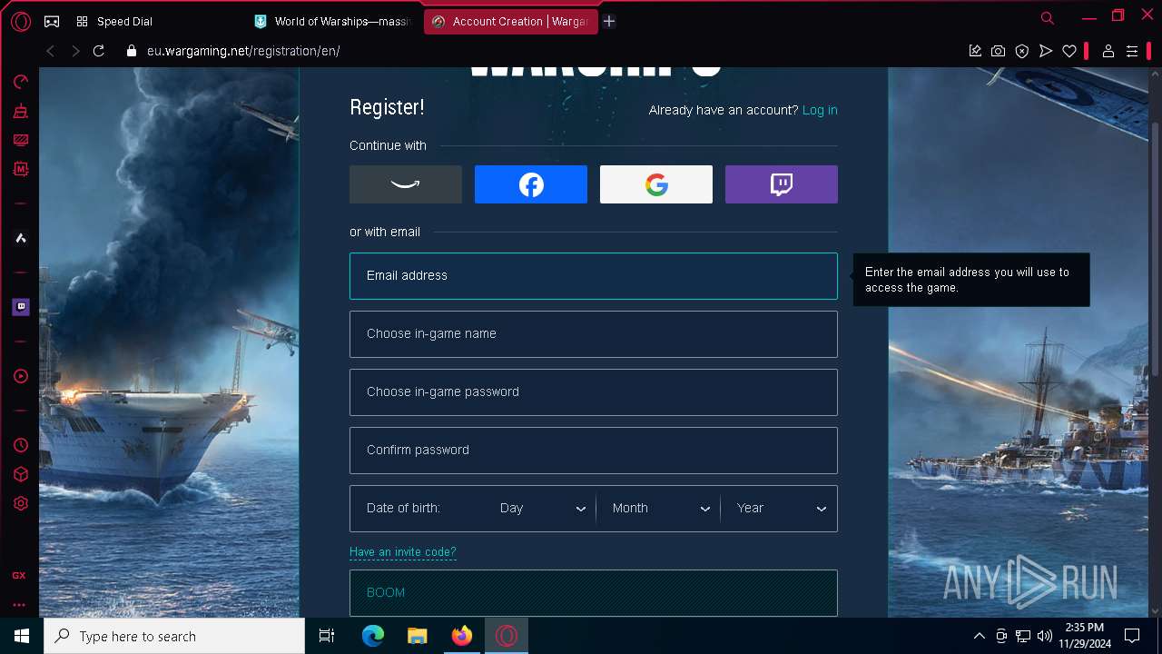Open the network limiter icon in sidebar
This screenshot has height=654, width=1162.
pyautogui.click(x=20, y=140)
